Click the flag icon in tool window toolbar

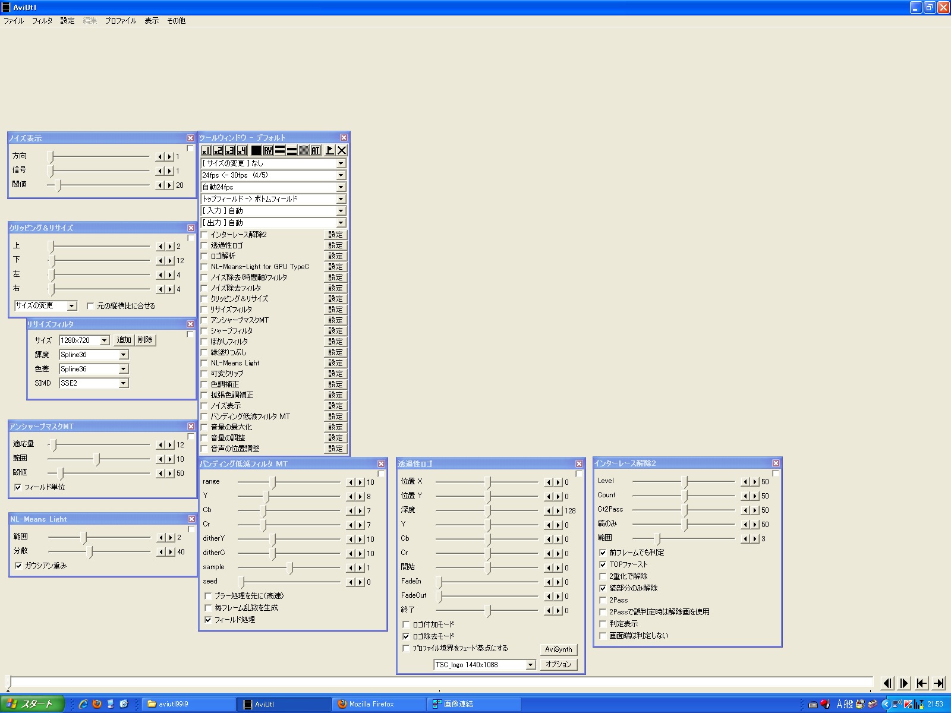tap(329, 150)
